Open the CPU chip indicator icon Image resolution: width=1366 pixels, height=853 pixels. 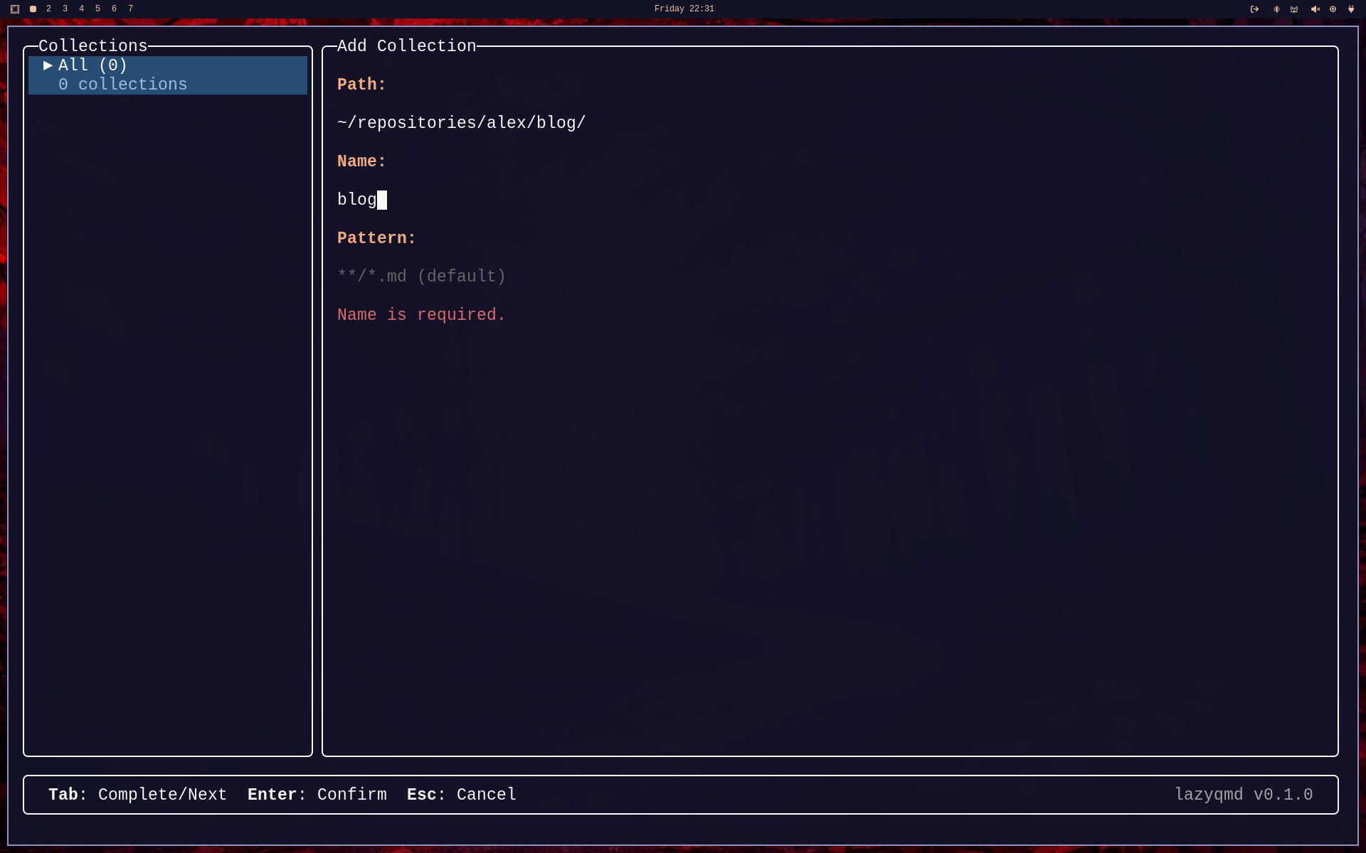click(1333, 9)
